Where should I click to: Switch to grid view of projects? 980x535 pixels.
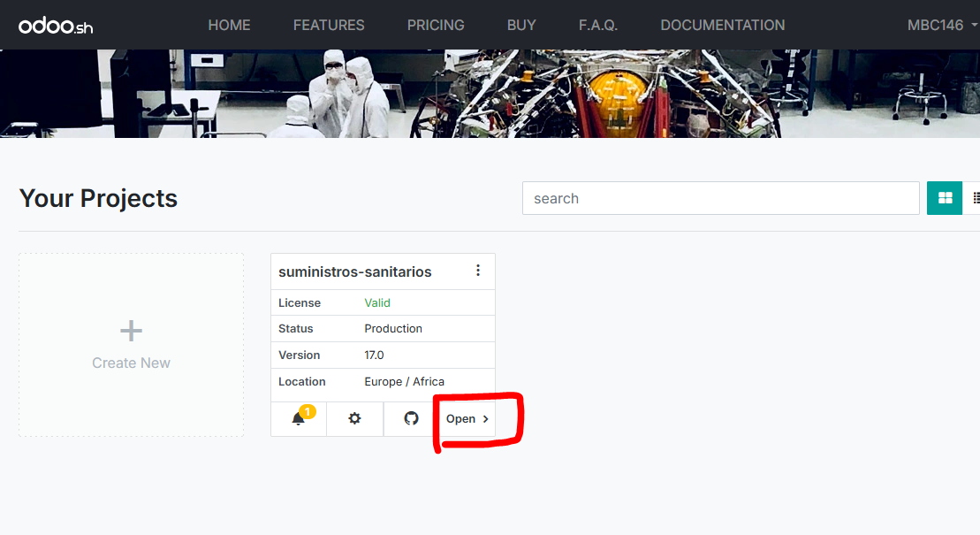944,198
